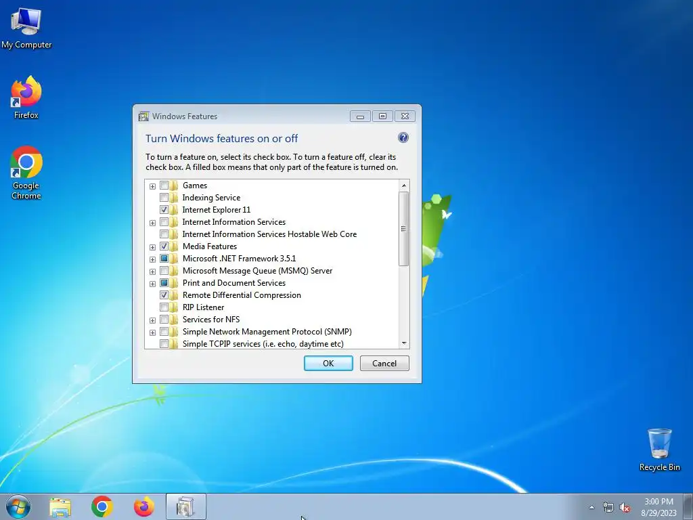
Task: Click the feature list scrollbar thumb
Action: point(403,229)
